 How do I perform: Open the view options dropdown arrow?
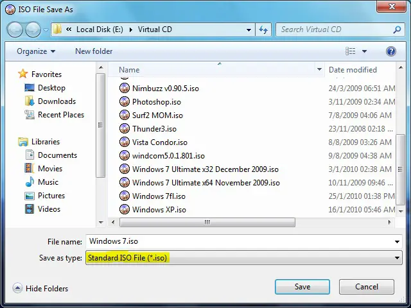(x=364, y=51)
